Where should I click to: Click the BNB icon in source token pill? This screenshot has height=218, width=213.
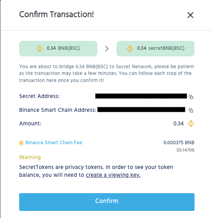pos(40,49)
